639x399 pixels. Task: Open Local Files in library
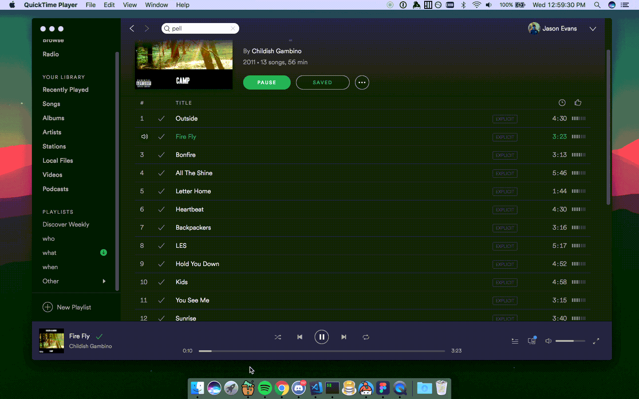[x=58, y=160]
